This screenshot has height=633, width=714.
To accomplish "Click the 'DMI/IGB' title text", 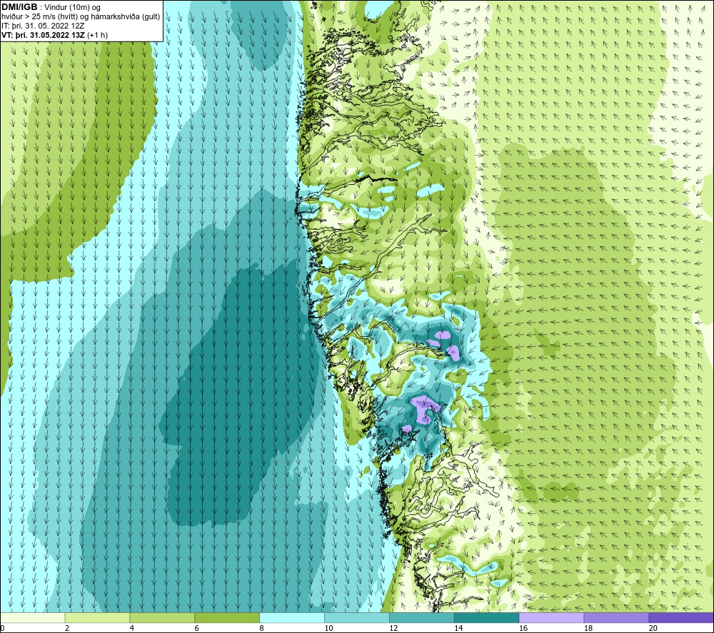I will tap(19, 7).
